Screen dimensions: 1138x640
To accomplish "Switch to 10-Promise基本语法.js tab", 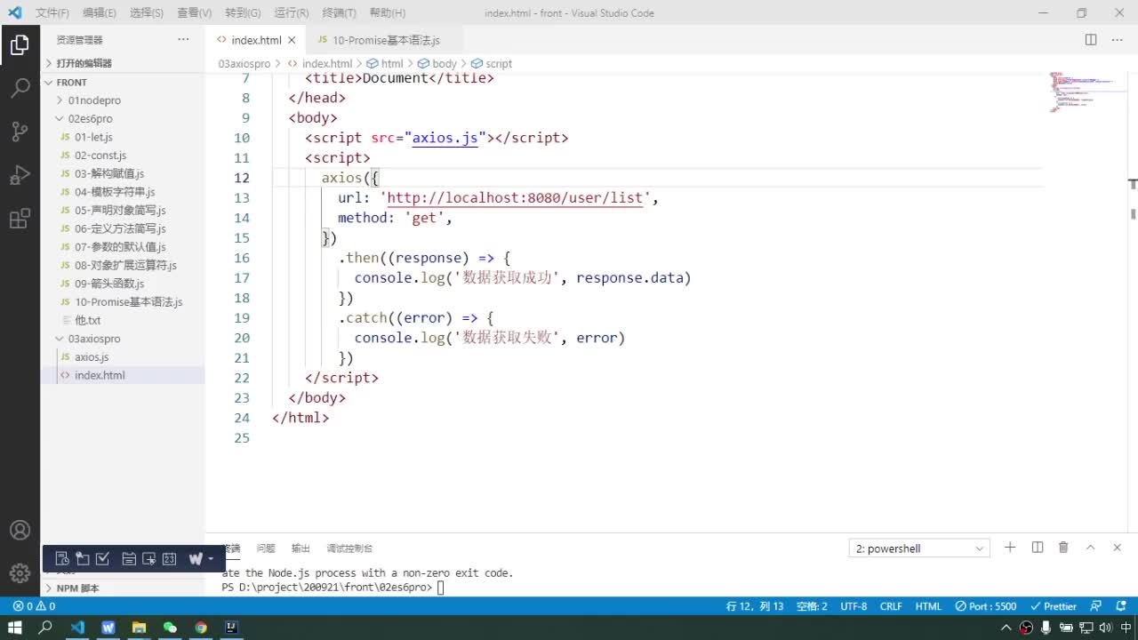I will coord(385,40).
